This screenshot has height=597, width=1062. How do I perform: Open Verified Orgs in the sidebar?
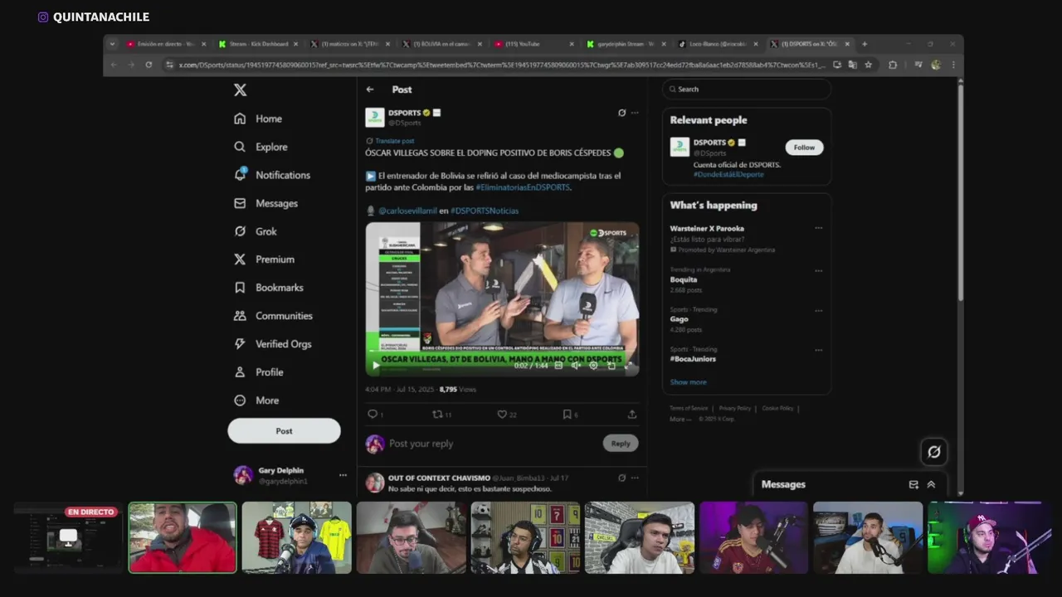(x=272, y=344)
